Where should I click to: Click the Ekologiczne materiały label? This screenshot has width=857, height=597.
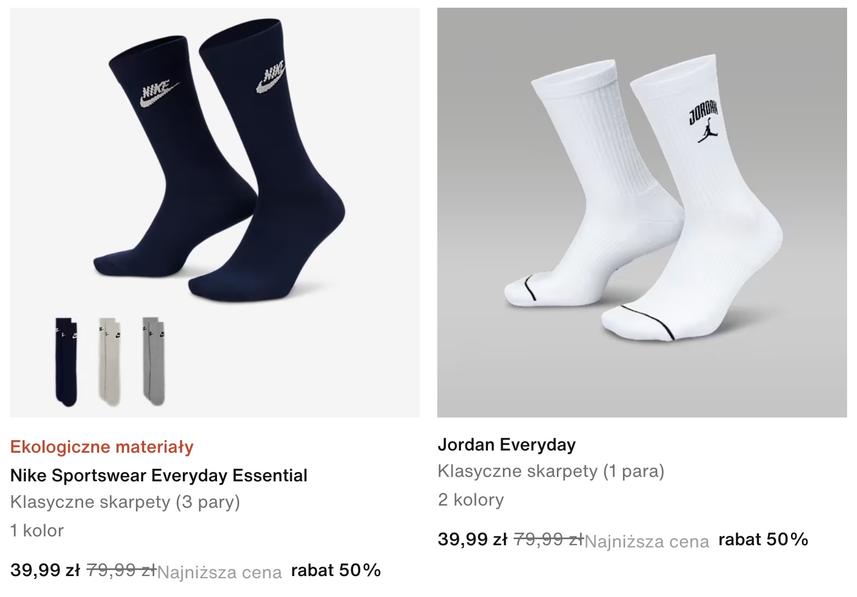click(x=102, y=447)
